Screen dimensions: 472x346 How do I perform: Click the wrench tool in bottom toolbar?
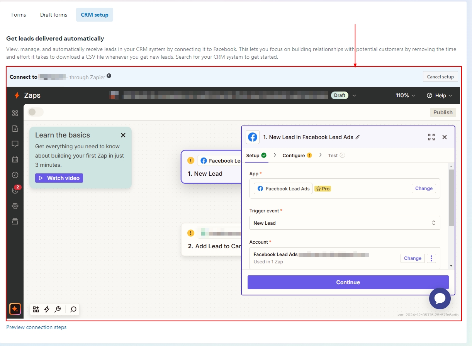[58, 309]
